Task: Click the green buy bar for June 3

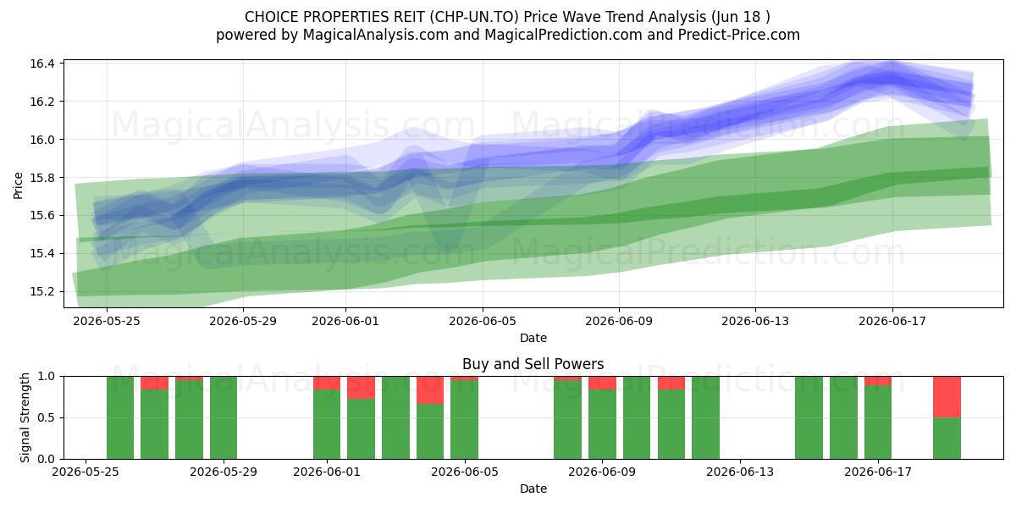Action: tap(395, 417)
